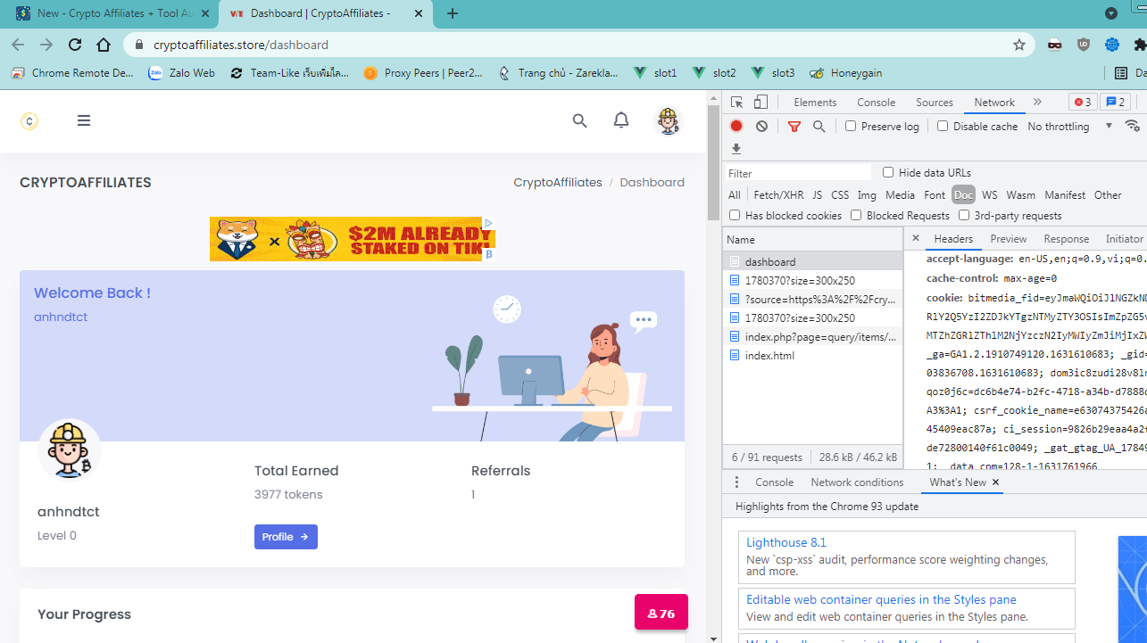Viewport: 1147px width, 643px height.
Task: Open Editable web container queries link
Action: point(881,599)
